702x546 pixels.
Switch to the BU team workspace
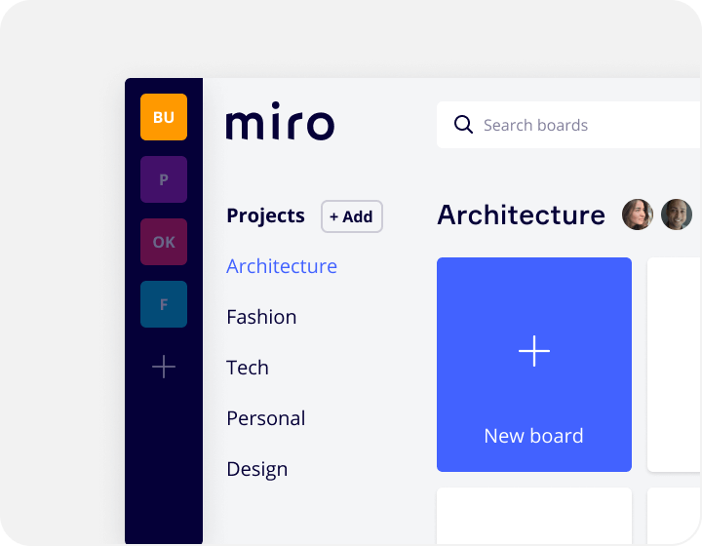tap(164, 117)
